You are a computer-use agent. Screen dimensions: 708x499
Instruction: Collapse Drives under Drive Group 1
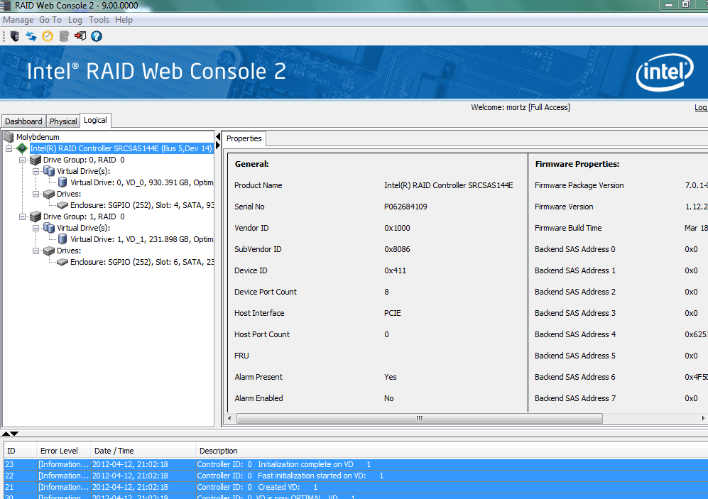pyautogui.click(x=36, y=251)
